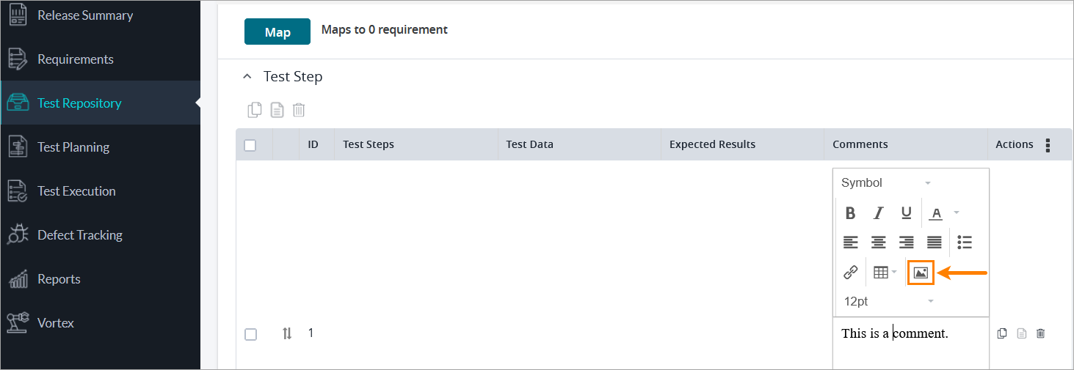Go to Test Planning in sidebar
This screenshot has height=370, width=1074.
tap(73, 147)
